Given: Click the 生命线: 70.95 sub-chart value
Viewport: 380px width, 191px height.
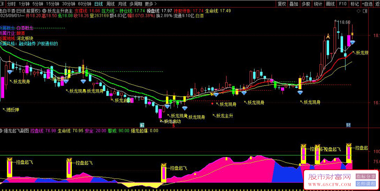Looking at the screenshot, I should (x=71, y=131).
